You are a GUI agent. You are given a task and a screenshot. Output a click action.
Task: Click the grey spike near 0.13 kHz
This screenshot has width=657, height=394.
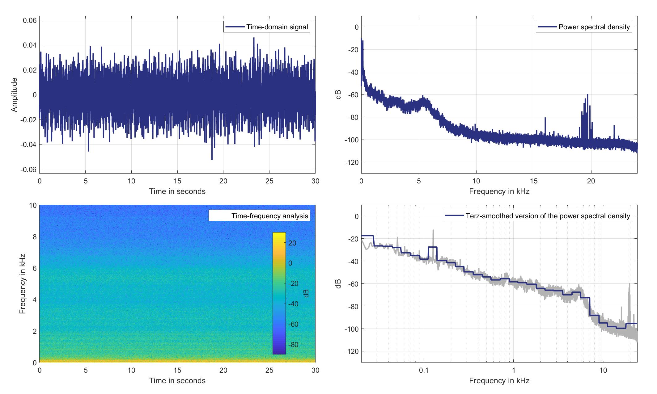click(x=433, y=238)
